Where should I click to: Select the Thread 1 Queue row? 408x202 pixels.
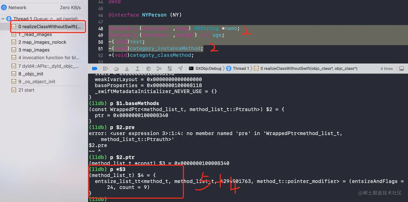[x=44, y=19]
